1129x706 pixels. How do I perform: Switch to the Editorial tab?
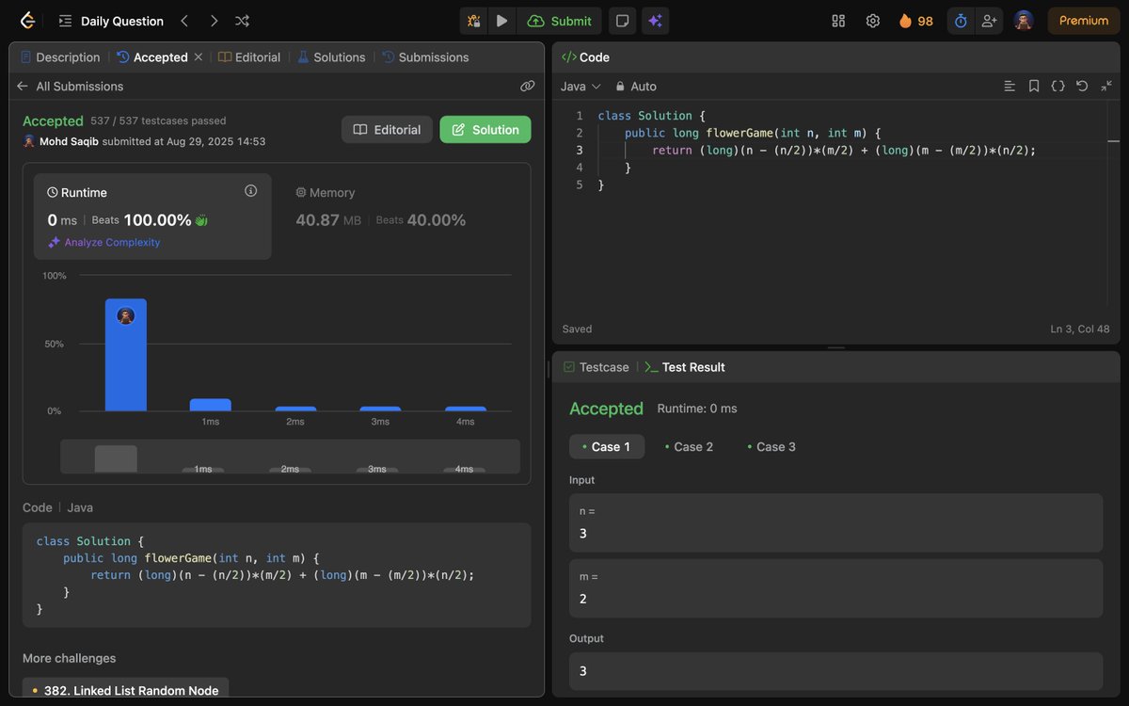[249, 57]
